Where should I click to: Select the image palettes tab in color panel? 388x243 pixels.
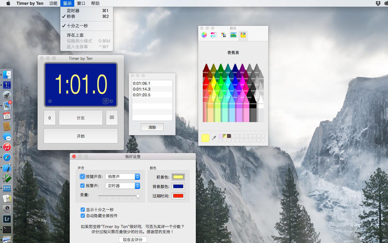pos(233,35)
